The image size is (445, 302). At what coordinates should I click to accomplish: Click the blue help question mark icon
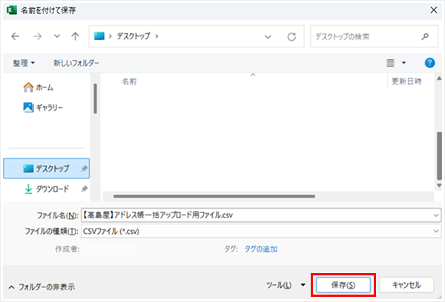pos(429,63)
